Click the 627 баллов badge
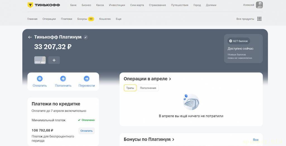This screenshot has height=146, width=286. click(x=238, y=41)
